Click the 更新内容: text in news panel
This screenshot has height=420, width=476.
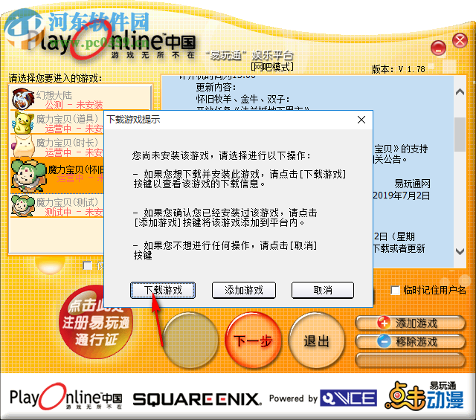pos(216,87)
